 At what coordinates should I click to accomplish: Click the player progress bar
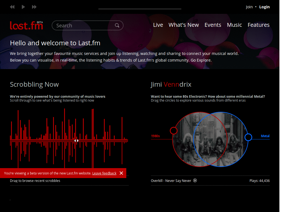point(140,9)
